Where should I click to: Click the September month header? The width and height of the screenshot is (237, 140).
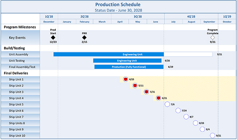[209, 22]
